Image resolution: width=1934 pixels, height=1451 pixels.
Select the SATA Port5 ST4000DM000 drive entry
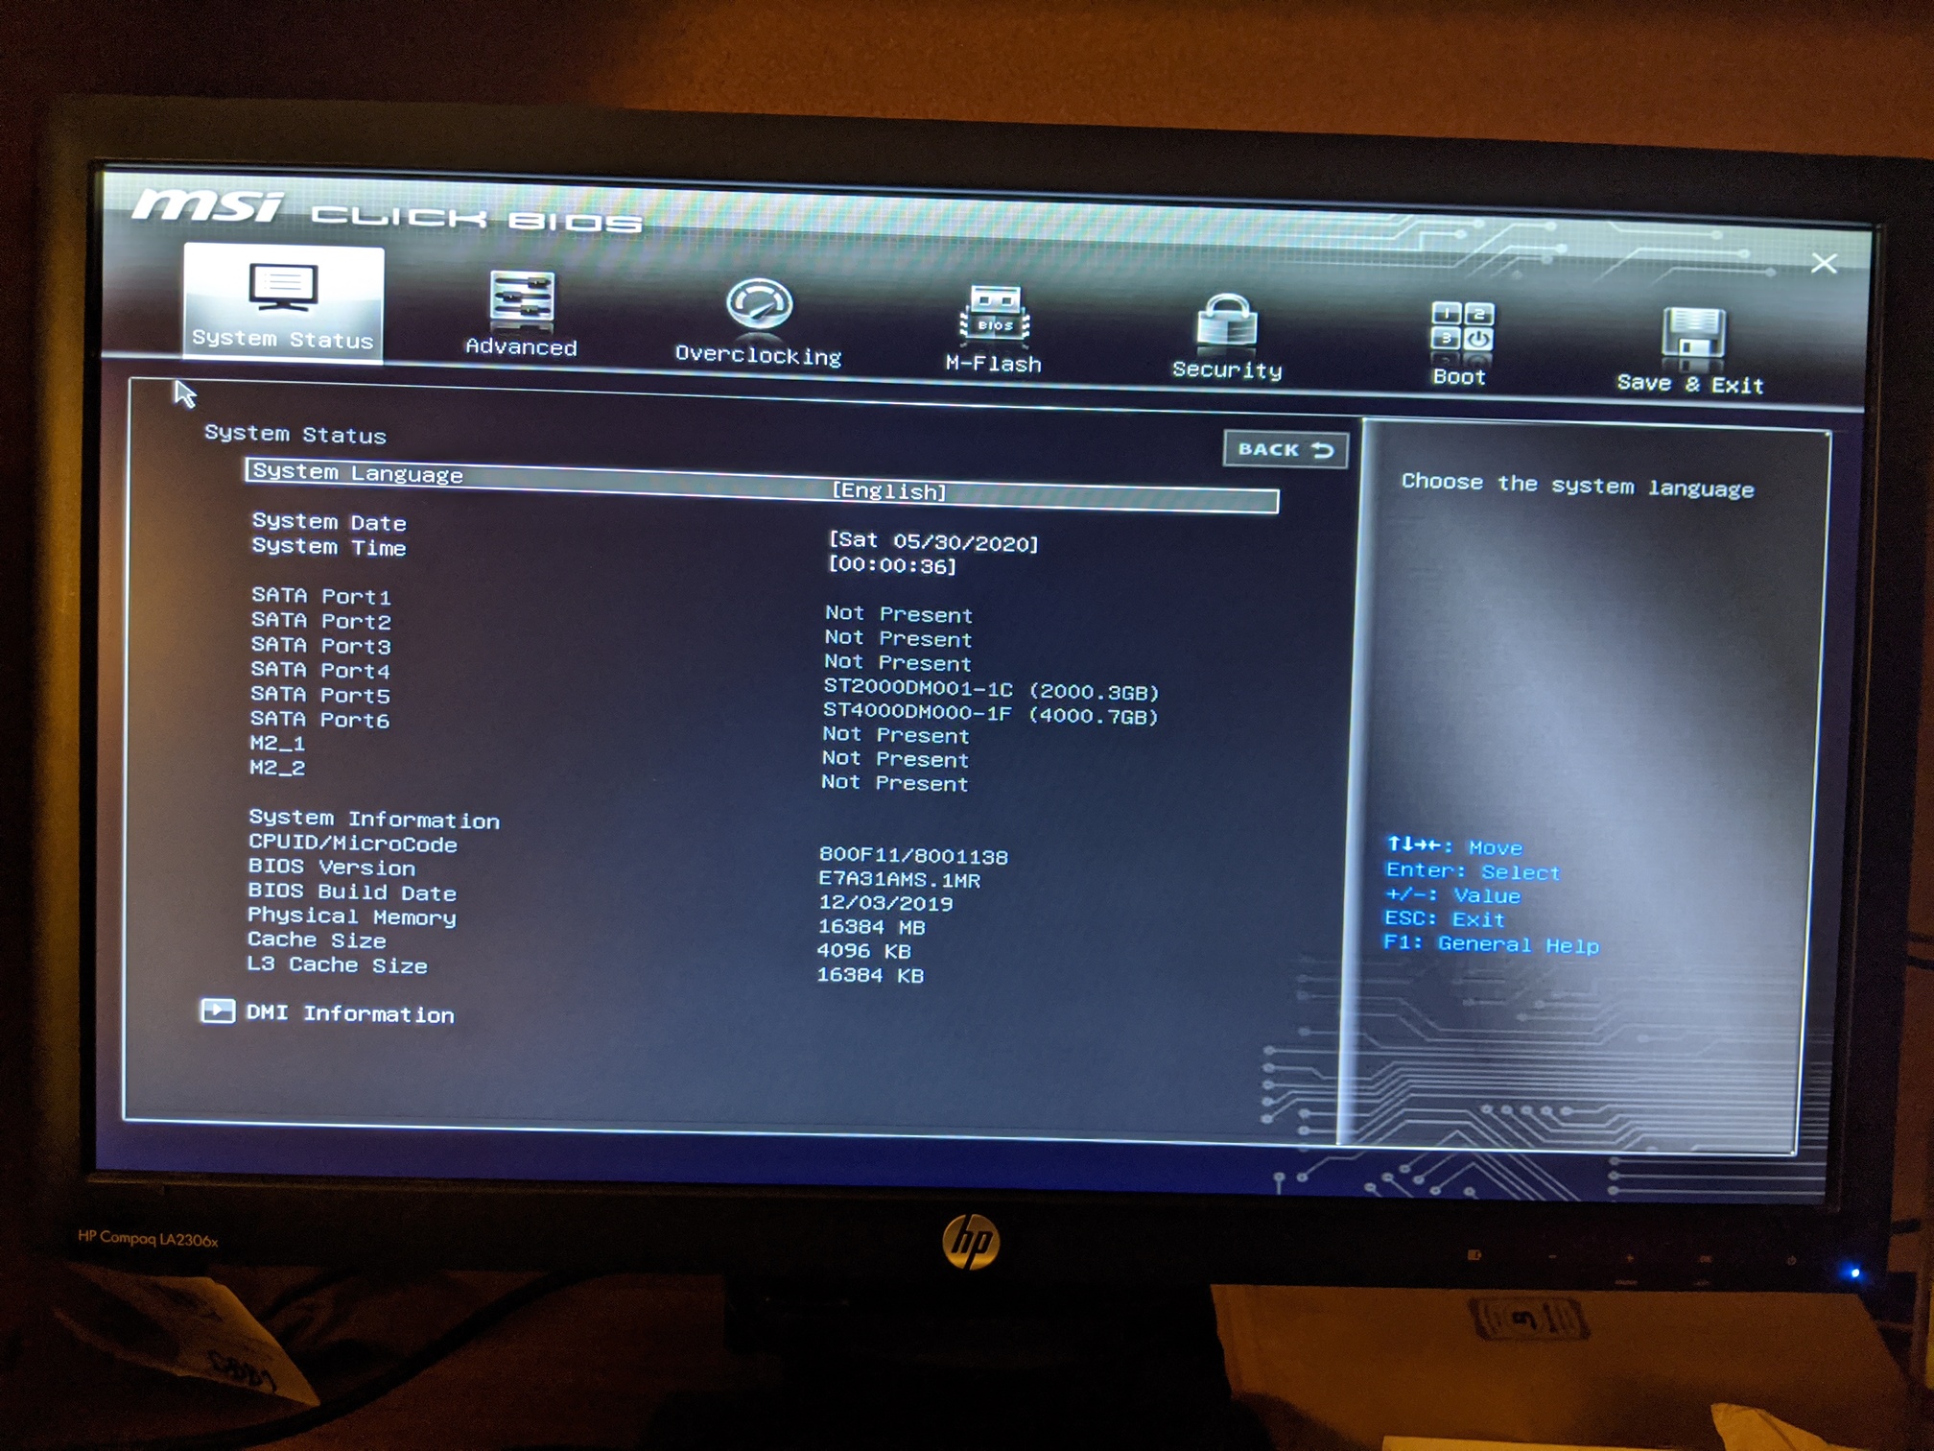[991, 714]
